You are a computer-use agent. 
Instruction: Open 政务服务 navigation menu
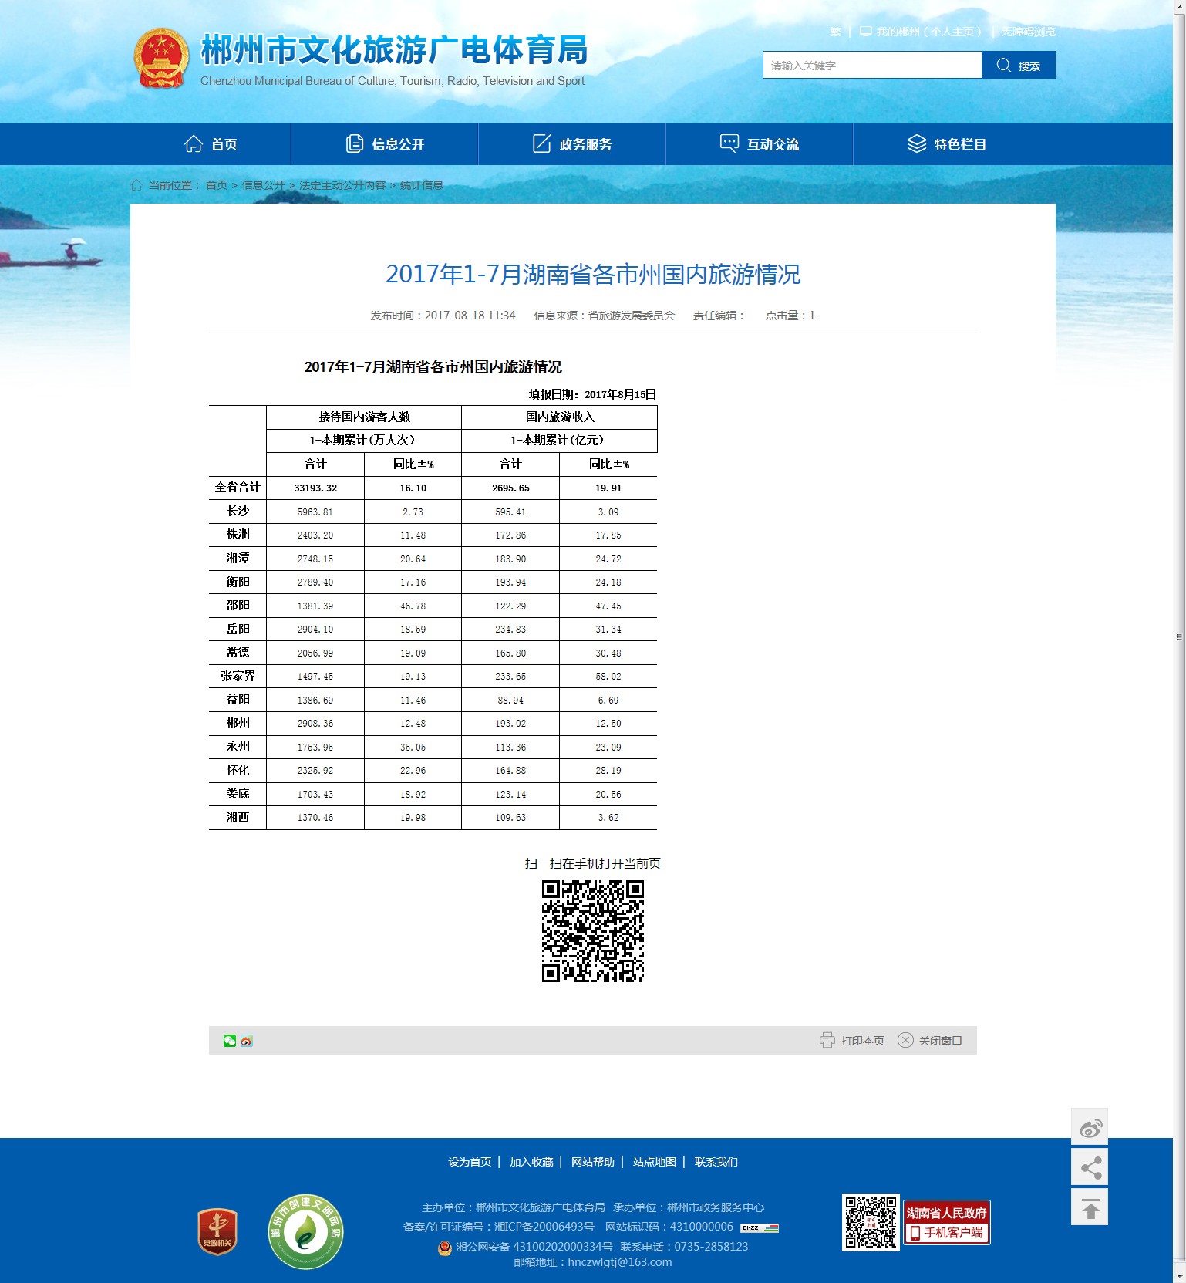point(572,144)
